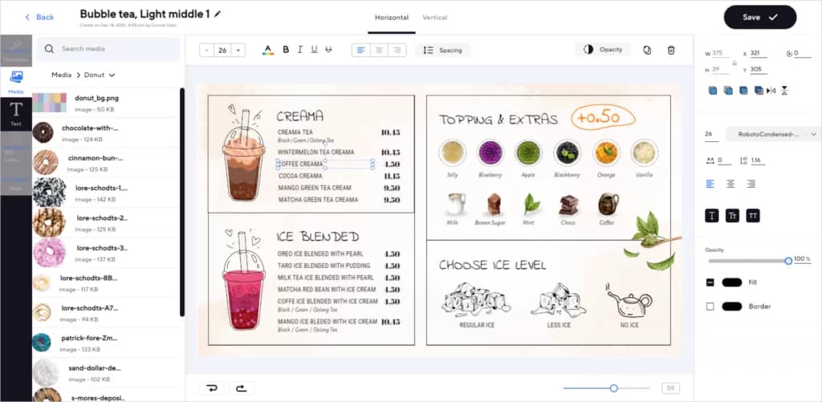Open the Text tool in the left sidebar
The width and height of the screenshot is (822, 402).
16,113
